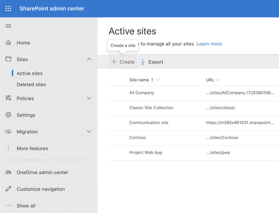Collapse the Sites section chevron

coord(89,59)
